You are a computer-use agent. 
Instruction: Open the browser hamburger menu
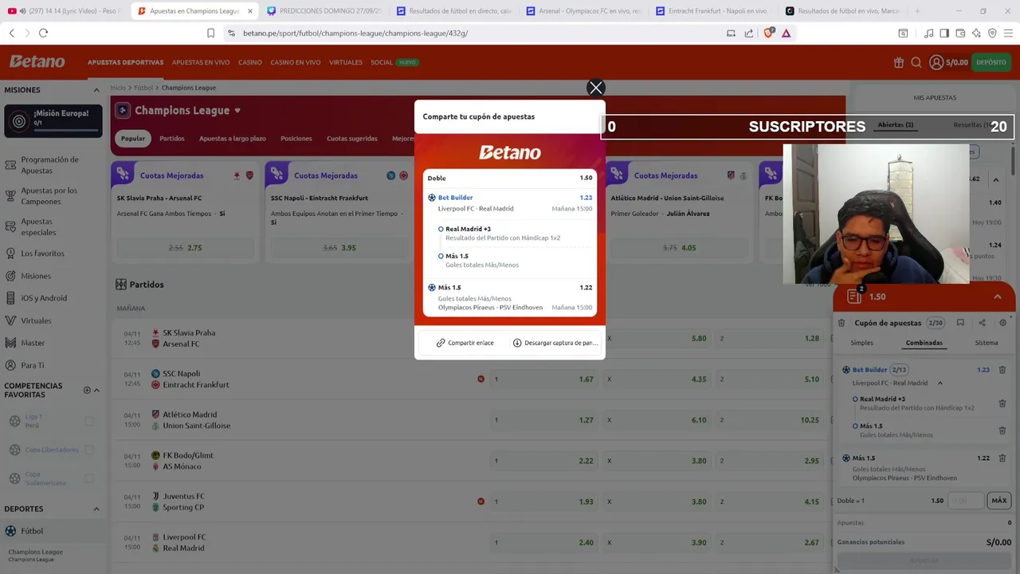pos(1008,33)
